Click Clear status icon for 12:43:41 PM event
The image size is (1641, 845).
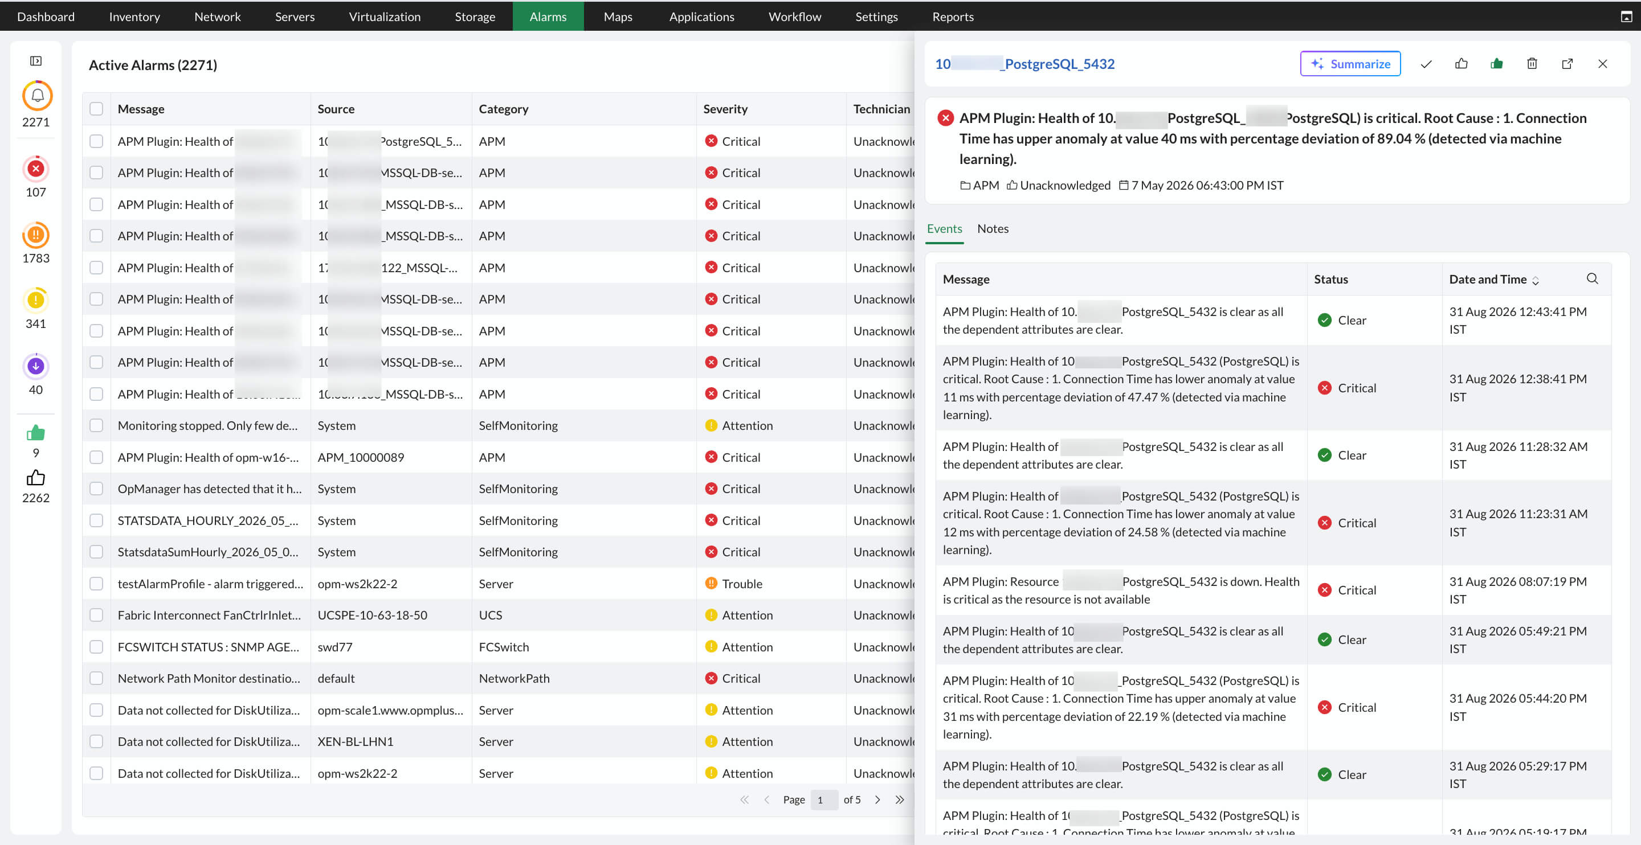1324,321
